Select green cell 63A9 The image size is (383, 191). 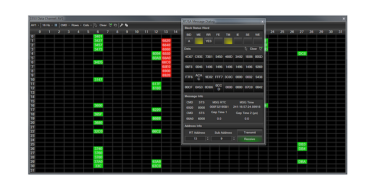pos(156,162)
